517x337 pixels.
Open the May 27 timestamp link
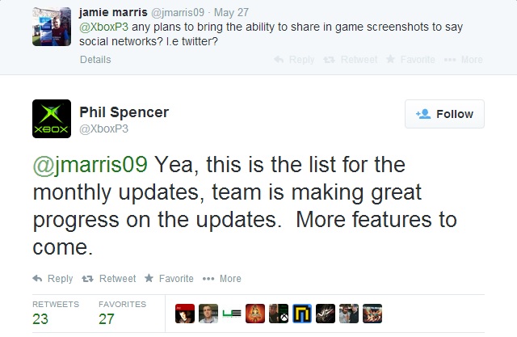click(231, 13)
